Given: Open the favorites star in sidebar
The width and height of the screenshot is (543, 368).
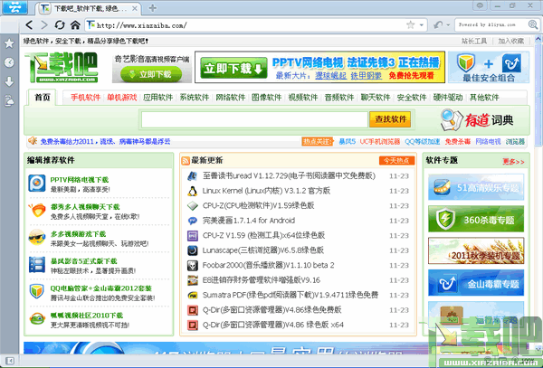Looking at the screenshot, I should pyautogui.click(x=9, y=43).
